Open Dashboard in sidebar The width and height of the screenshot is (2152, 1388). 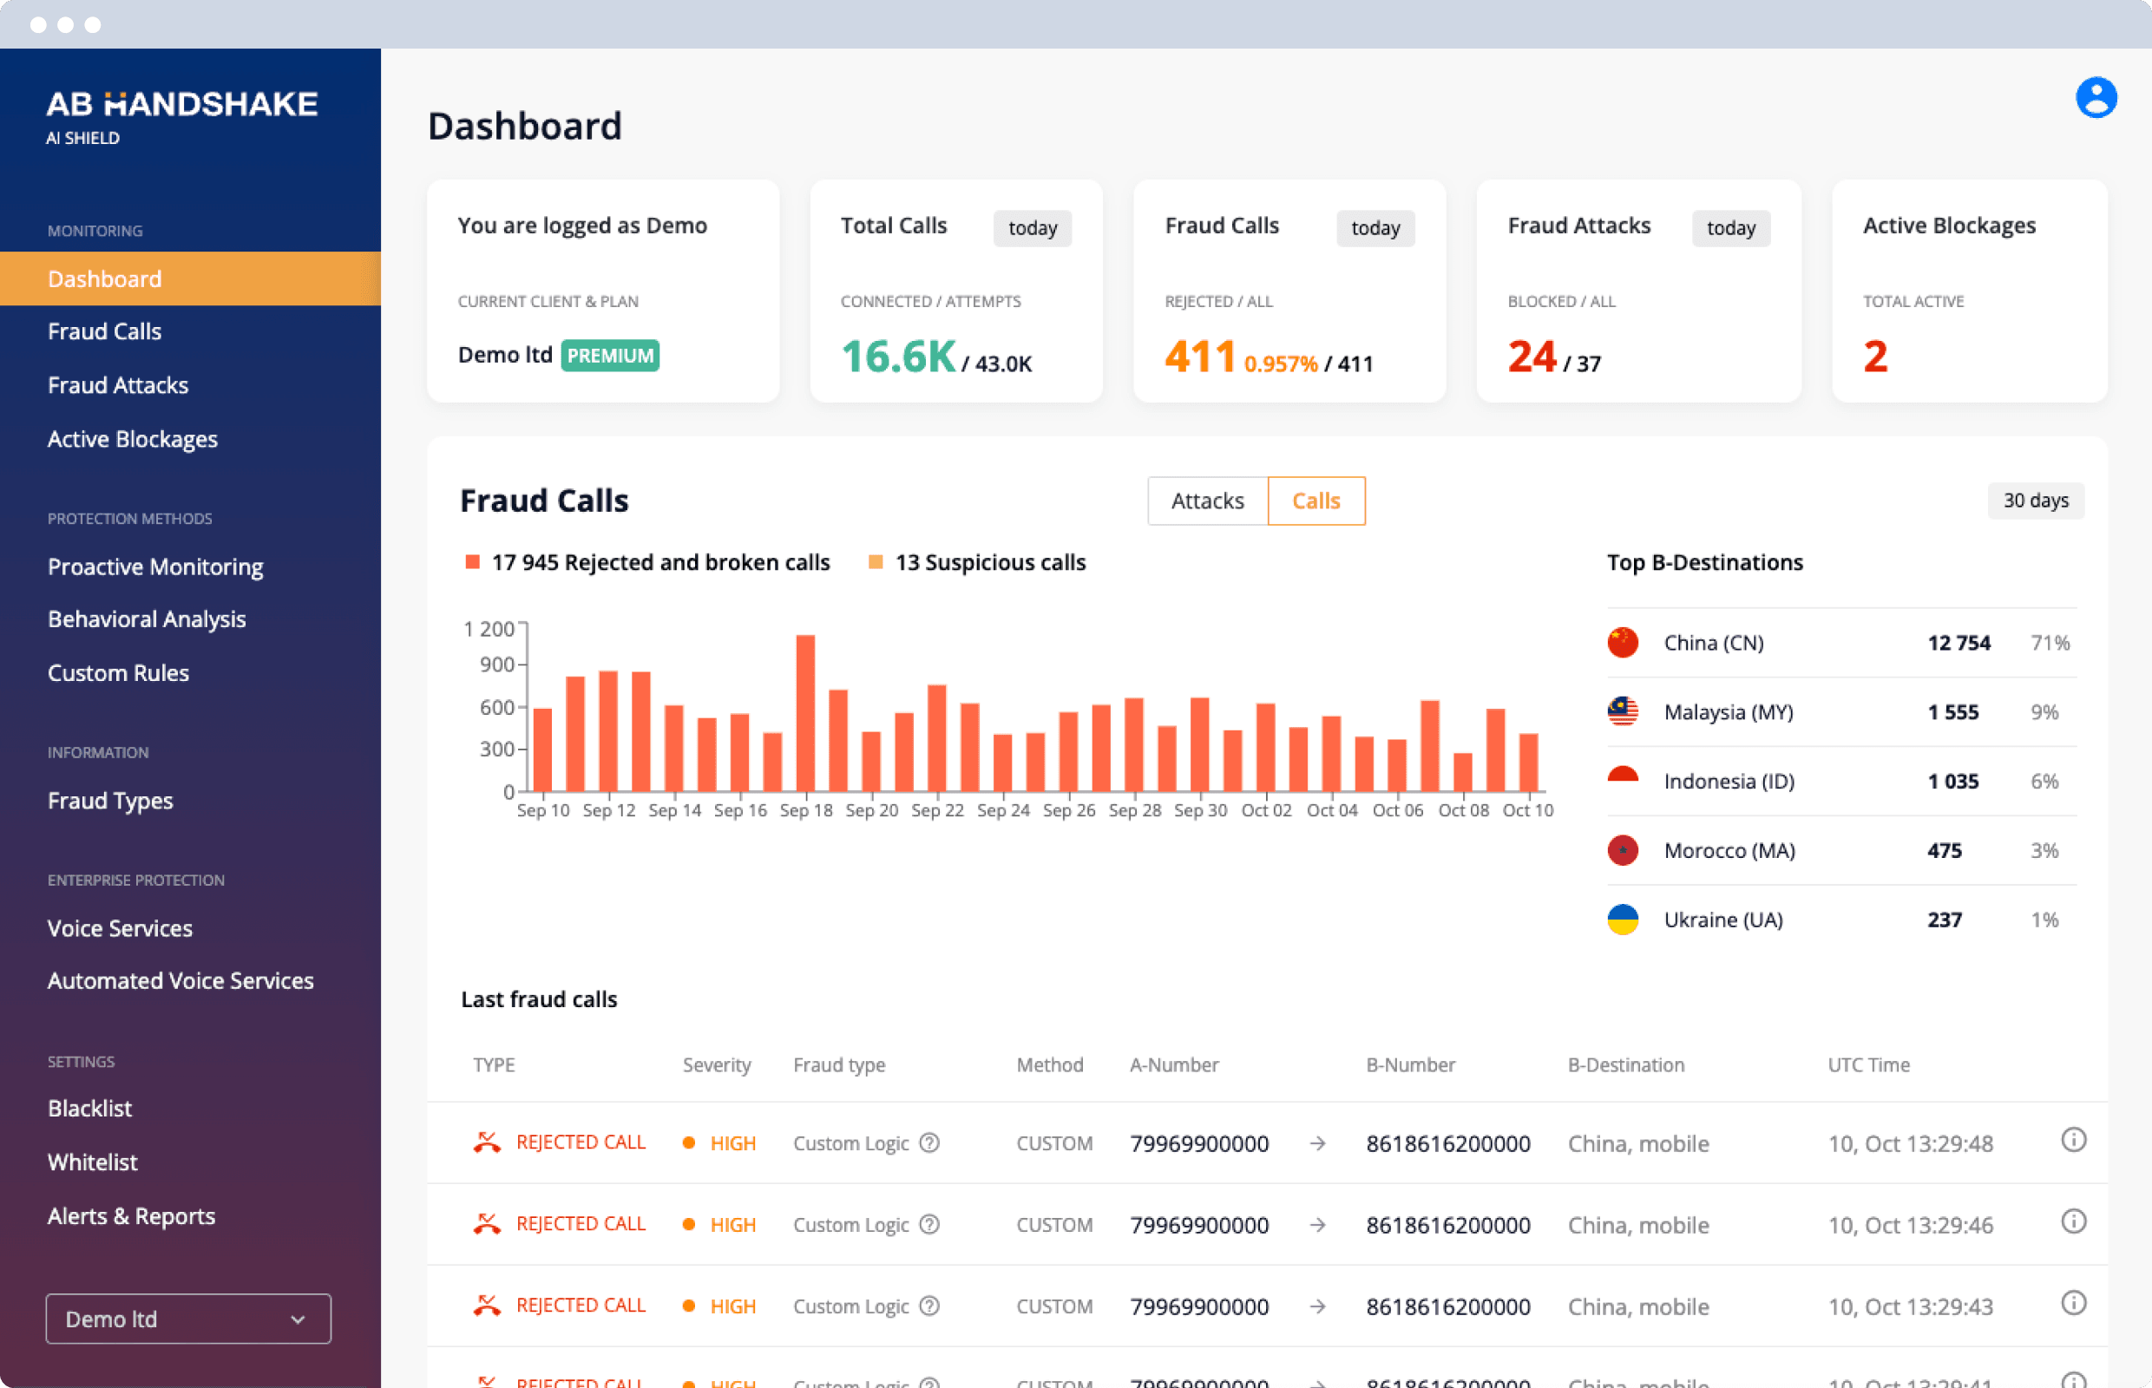point(190,278)
